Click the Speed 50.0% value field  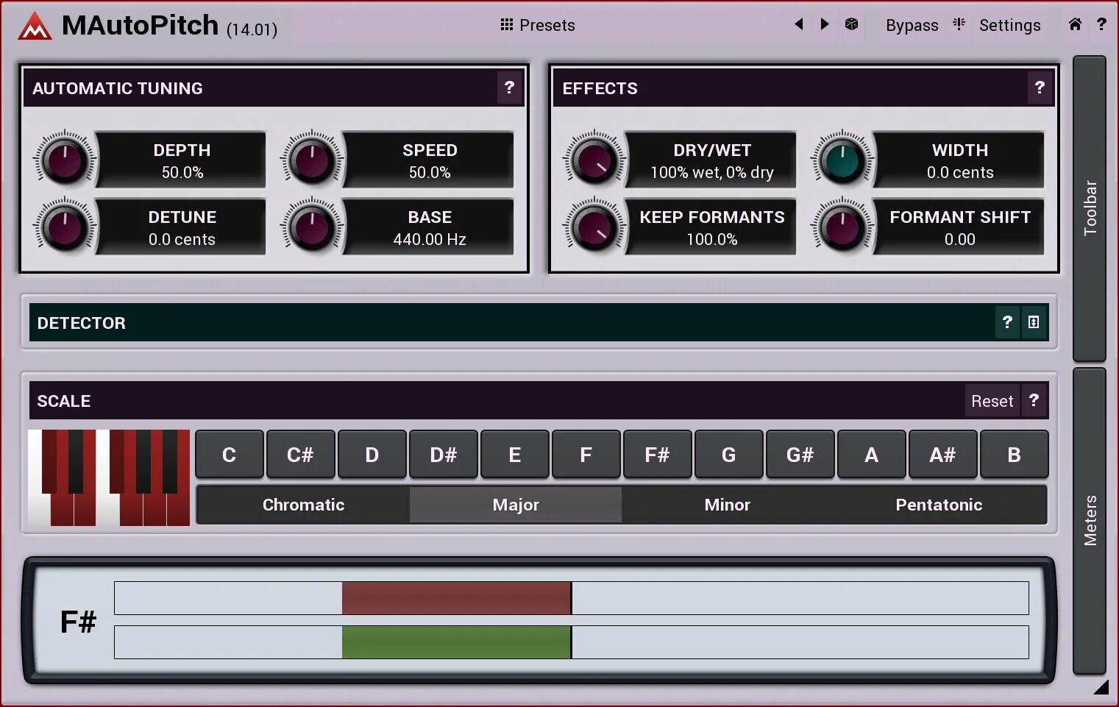(x=430, y=160)
